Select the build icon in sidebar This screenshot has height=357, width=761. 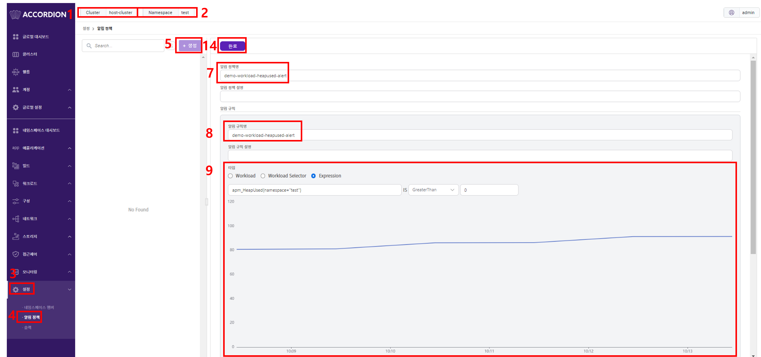(x=16, y=166)
